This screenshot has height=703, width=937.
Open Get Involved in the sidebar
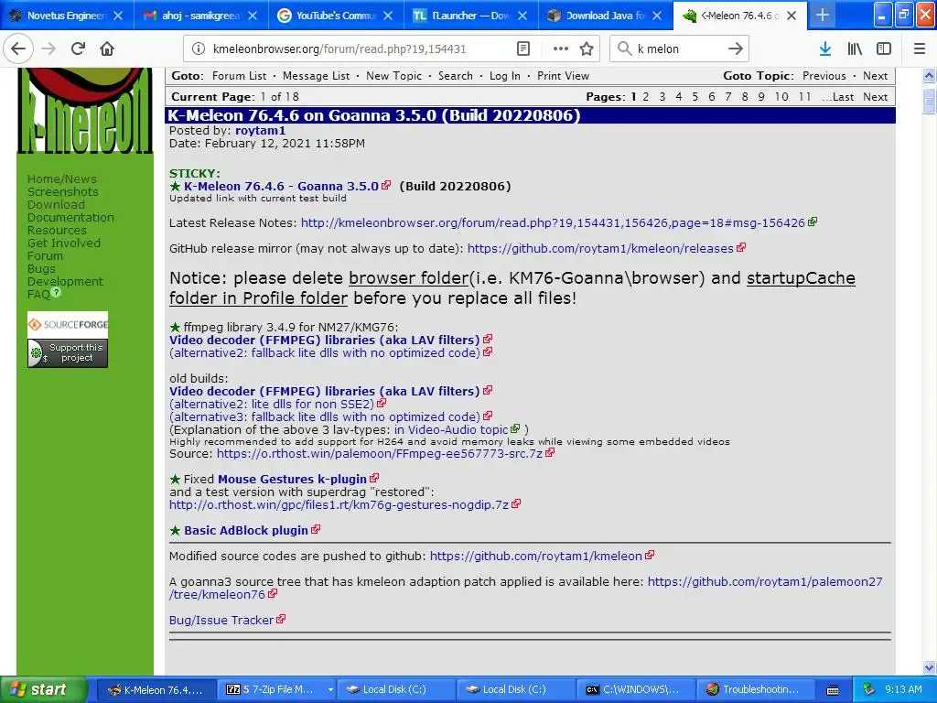[x=64, y=243]
